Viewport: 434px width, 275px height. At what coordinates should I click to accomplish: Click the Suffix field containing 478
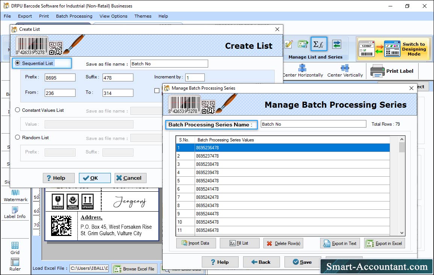(x=118, y=78)
